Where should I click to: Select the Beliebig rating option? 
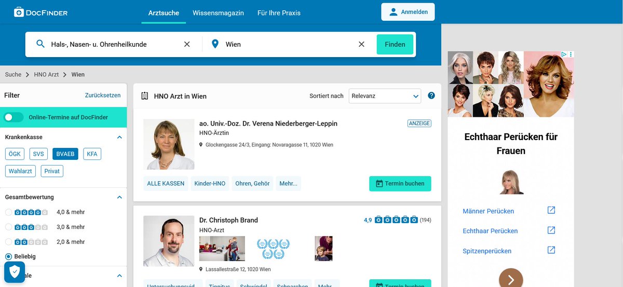pos(8,256)
